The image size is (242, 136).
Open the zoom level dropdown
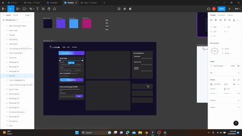click(237, 9)
